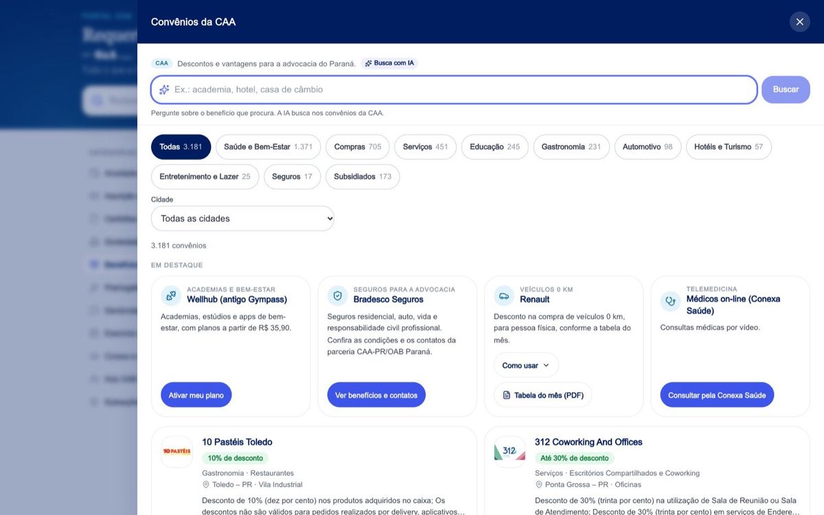Click the Renault car icon

tap(504, 296)
